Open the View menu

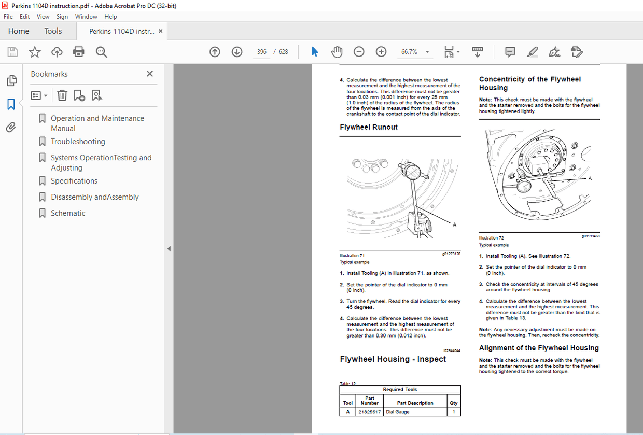click(x=43, y=16)
